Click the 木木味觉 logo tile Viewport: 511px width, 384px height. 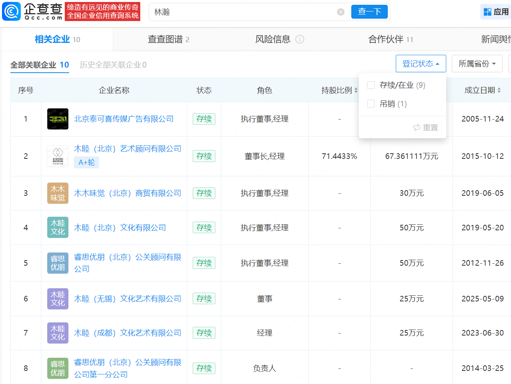58,193
